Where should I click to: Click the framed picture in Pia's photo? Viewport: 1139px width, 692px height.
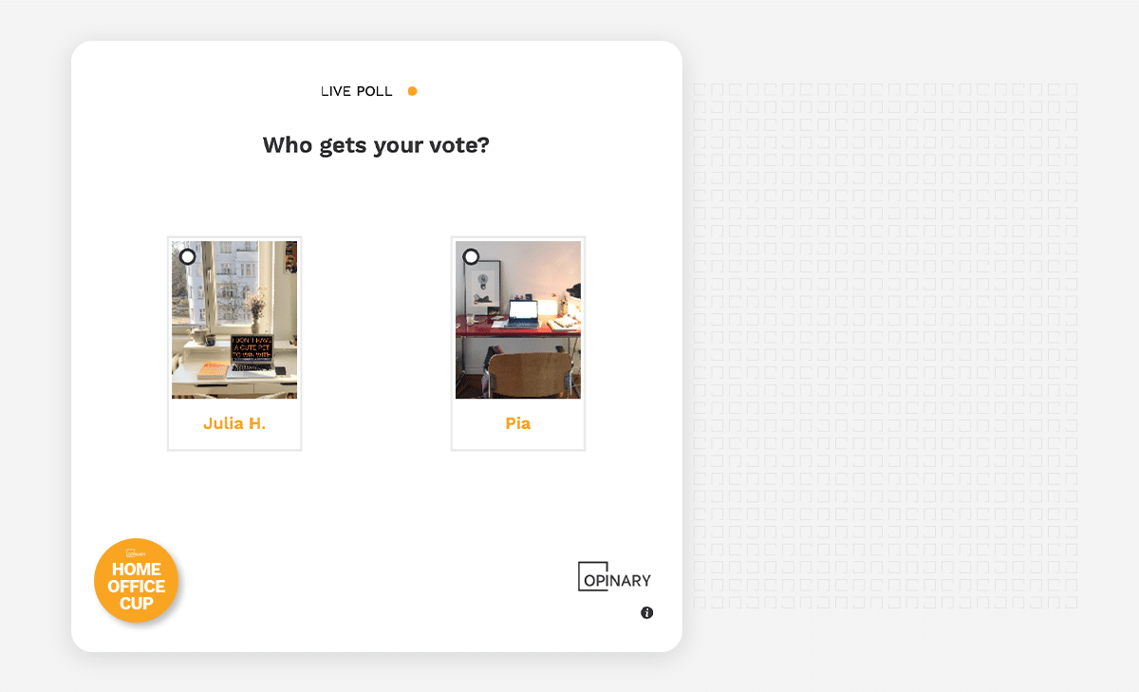click(x=484, y=283)
